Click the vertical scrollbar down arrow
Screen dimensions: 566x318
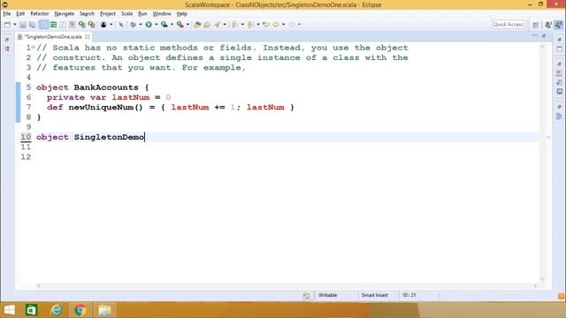point(542,279)
